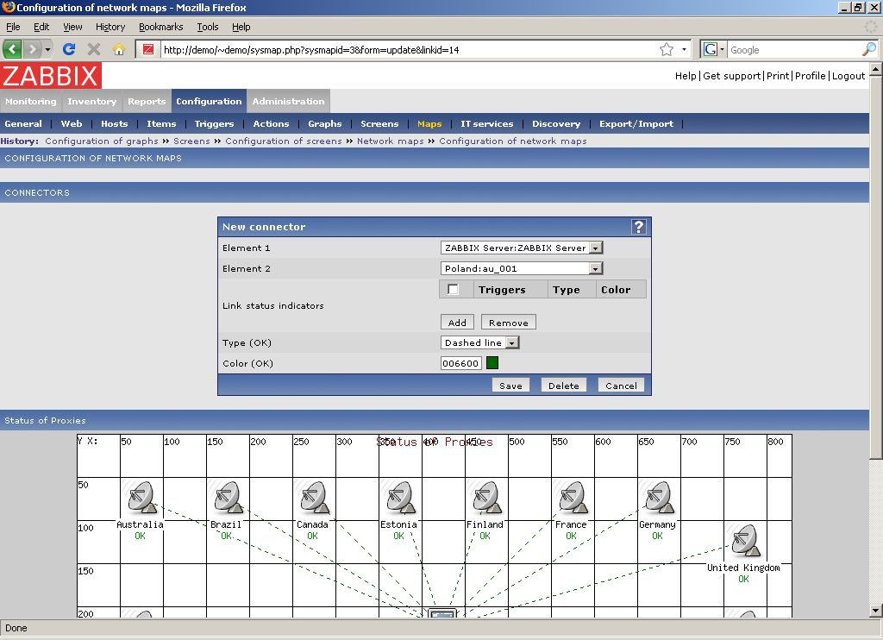Click the Zabbix site favicon in address bar

[148, 49]
